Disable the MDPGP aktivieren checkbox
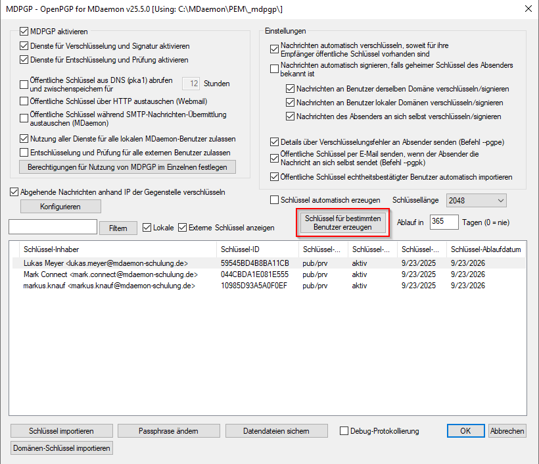 point(25,31)
